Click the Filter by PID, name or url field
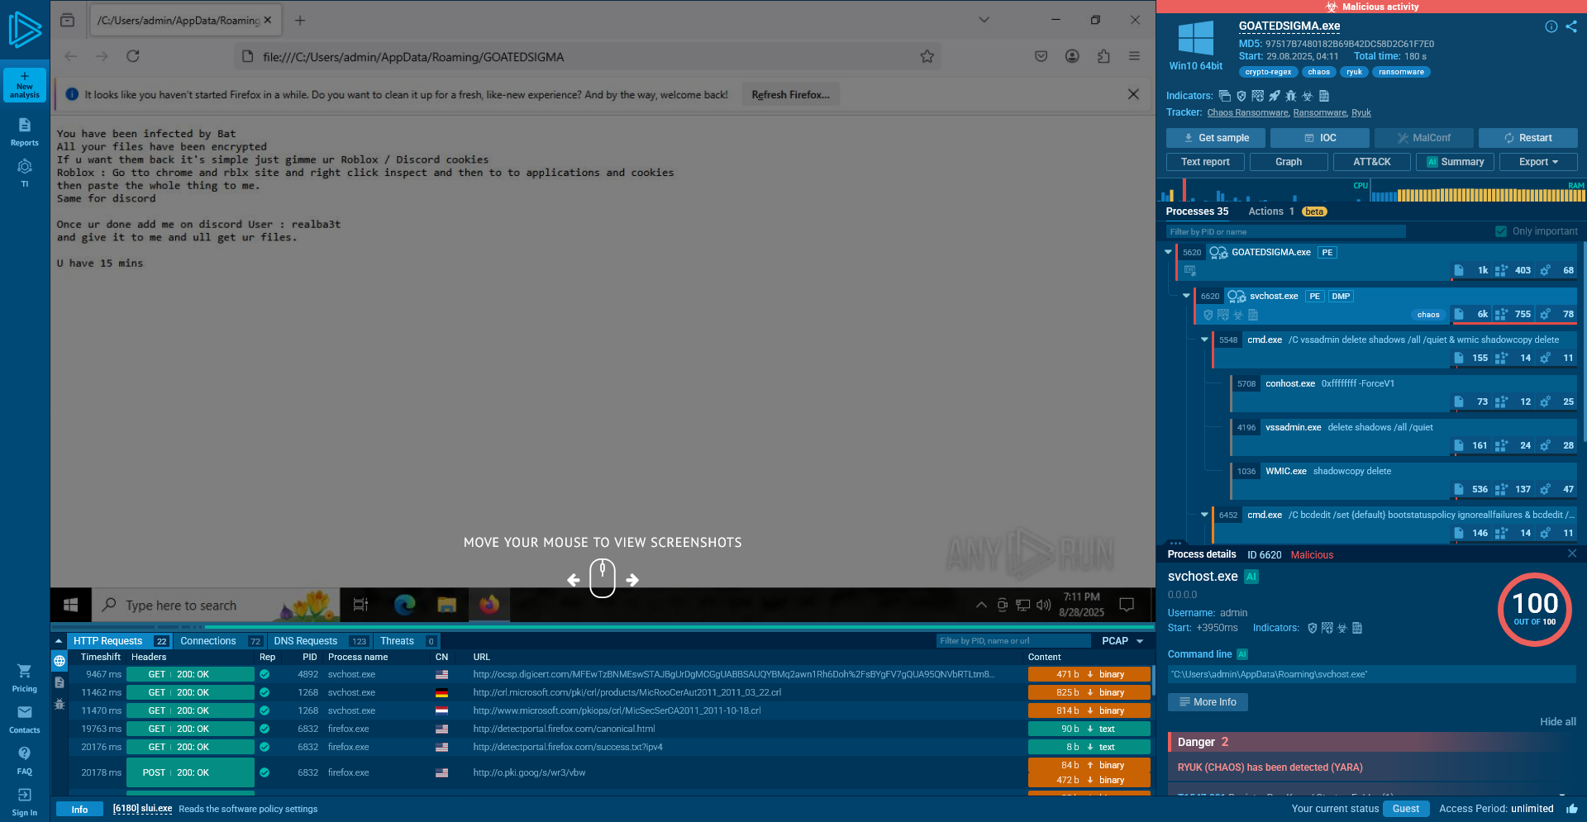This screenshot has width=1587, height=822. (x=1013, y=641)
